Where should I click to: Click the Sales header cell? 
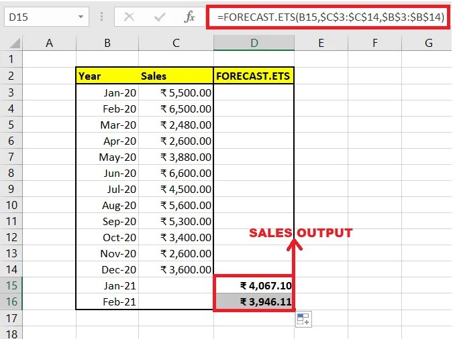176,76
